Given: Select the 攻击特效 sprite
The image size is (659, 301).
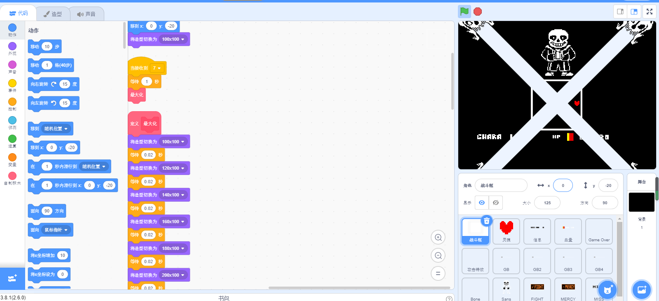Looking at the screenshot, I should click(x=475, y=261).
